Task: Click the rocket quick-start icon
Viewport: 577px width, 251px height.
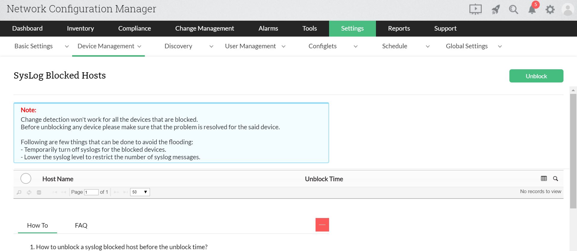Action: 495,10
